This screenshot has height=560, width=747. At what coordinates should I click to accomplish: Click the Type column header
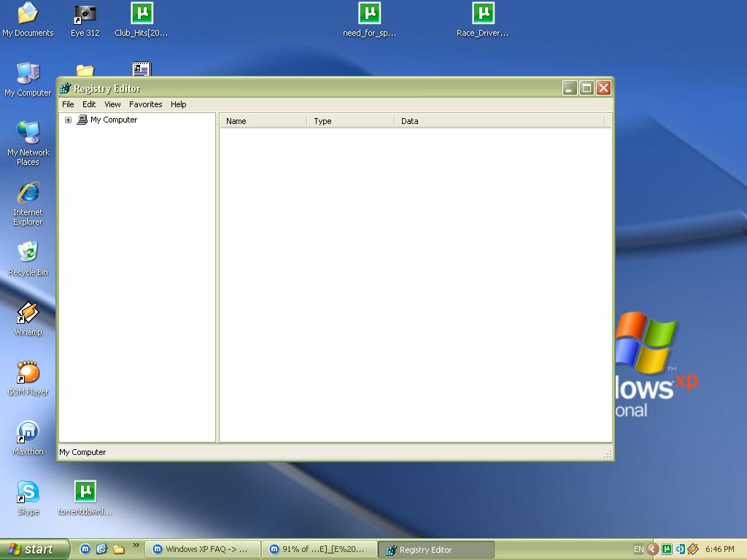coord(350,121)
